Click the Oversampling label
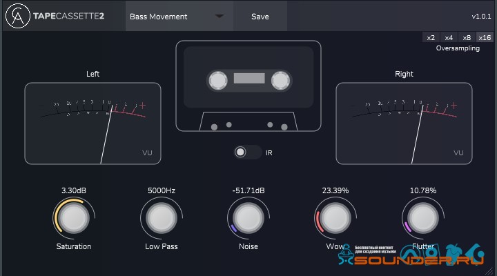Viewport: 497px width, 276px height. point(458,48)
